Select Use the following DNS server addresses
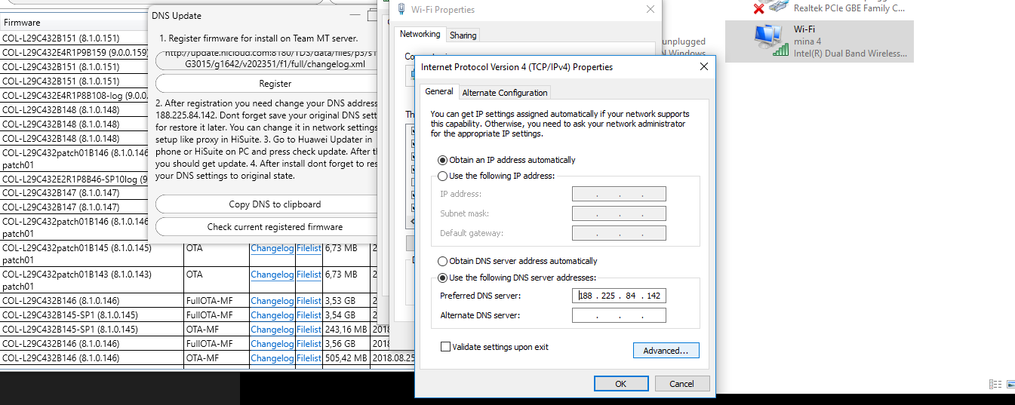Screen dimensions: 1015x405 point(442,278)
